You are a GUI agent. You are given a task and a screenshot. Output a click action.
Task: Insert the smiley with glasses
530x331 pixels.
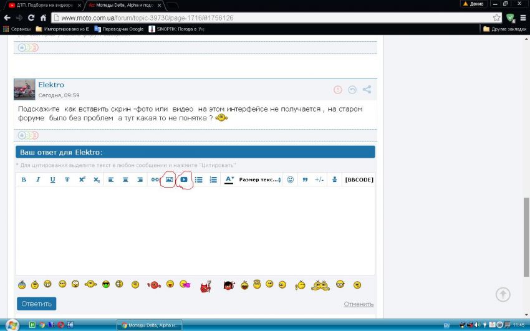coord(340,284)
